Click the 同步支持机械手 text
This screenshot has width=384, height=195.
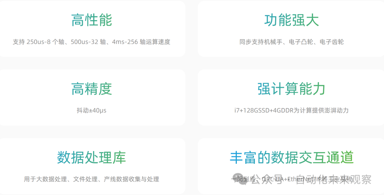(x=261, y=42)
